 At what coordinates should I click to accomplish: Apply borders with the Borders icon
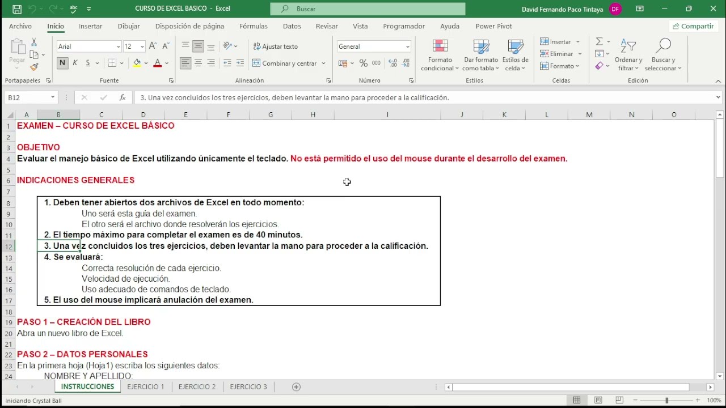pyautogui.click(x=112, y=63)
